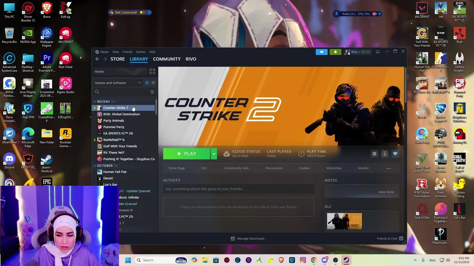Open the Store Page link
474x266 pixels.
177,168
